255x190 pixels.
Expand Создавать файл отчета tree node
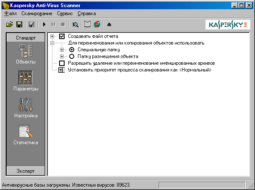click(52, 36)
